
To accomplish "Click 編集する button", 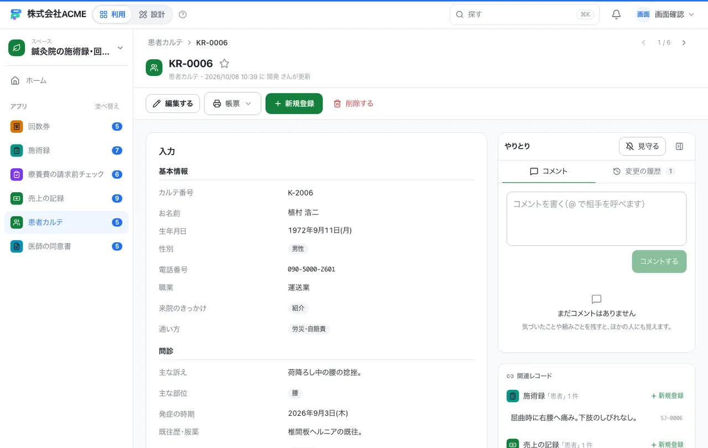I will [x=173, y=104].
